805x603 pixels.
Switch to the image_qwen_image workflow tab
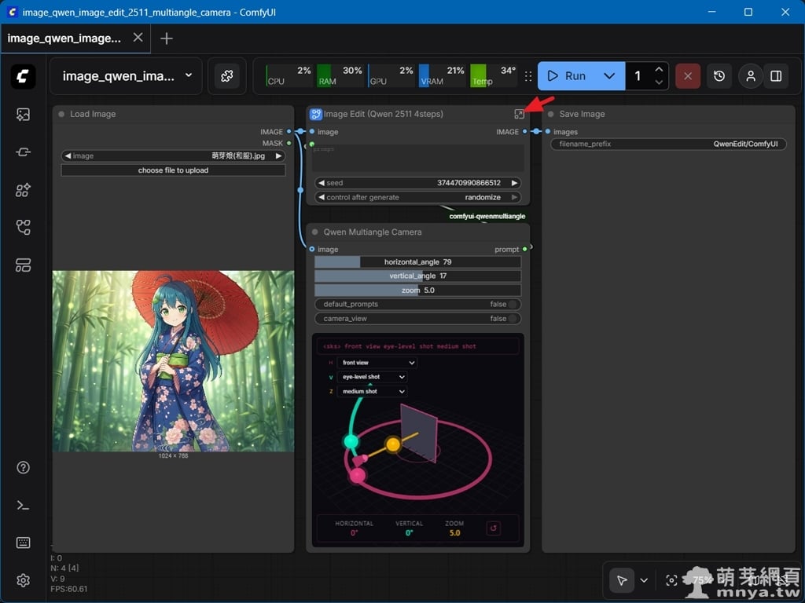click(64, 38)
